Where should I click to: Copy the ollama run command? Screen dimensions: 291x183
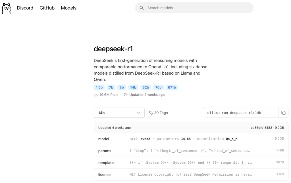tap(283, 113)
